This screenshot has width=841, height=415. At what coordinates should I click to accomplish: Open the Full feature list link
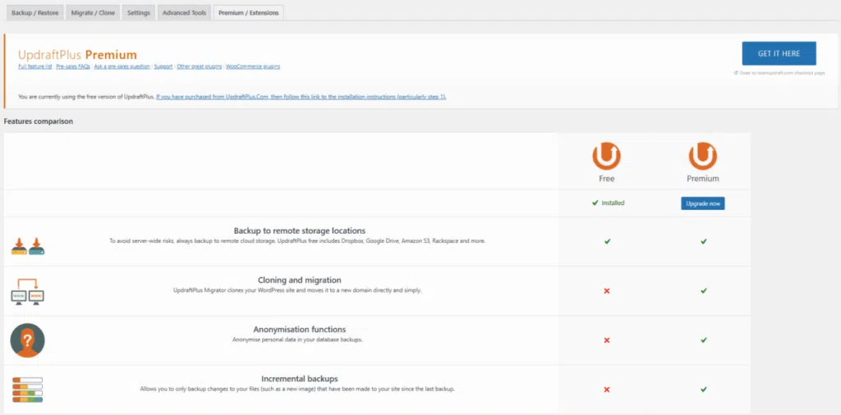(35, 66)
